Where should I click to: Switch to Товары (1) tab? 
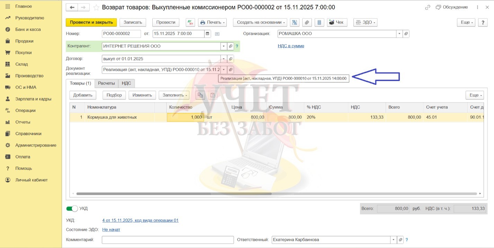pyautogui.click(x=80, y=83)
